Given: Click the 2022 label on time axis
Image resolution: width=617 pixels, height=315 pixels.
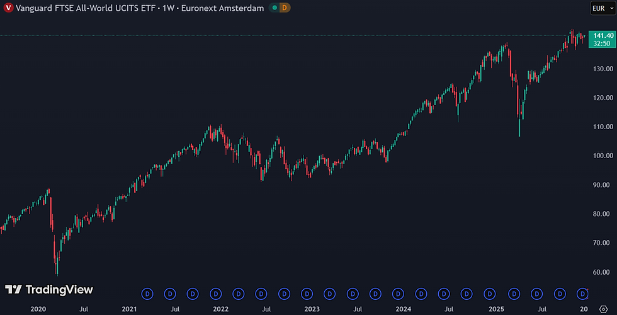Looking at the screenshot, I should [x=221, y=309].
